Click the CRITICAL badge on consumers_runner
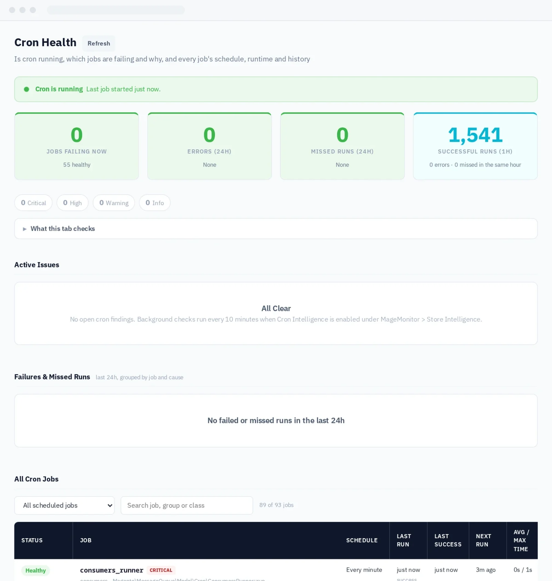 [x=161, y=570]
